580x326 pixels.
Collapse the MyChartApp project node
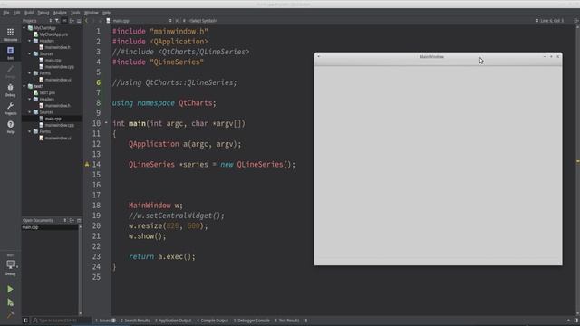pyautogui.click(x=24, y=28)
